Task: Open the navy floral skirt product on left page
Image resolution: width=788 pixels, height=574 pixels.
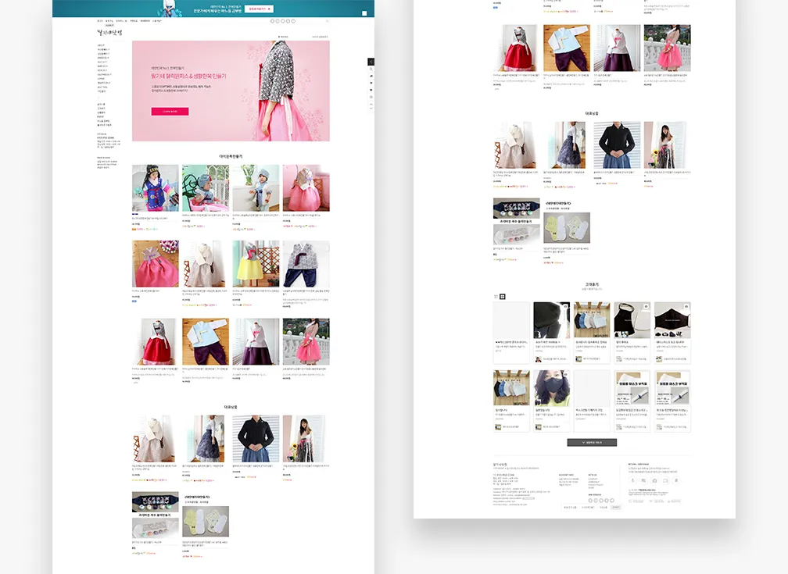Action: 206,438
